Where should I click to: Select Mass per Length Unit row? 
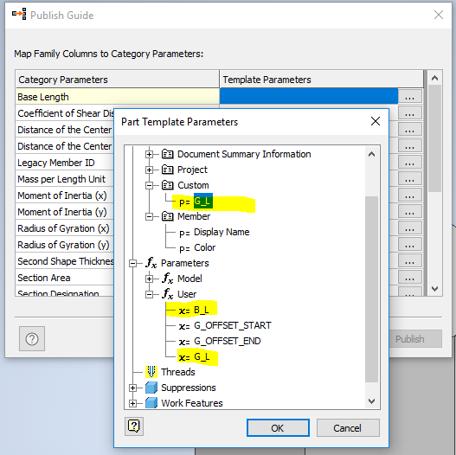(x=65, y=179)
